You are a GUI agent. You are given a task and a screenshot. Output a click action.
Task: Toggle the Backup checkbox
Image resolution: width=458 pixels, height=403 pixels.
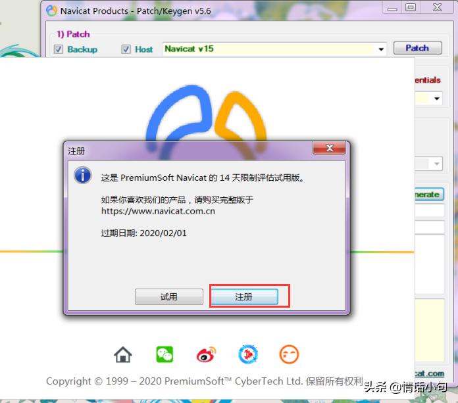click(59, 49)
